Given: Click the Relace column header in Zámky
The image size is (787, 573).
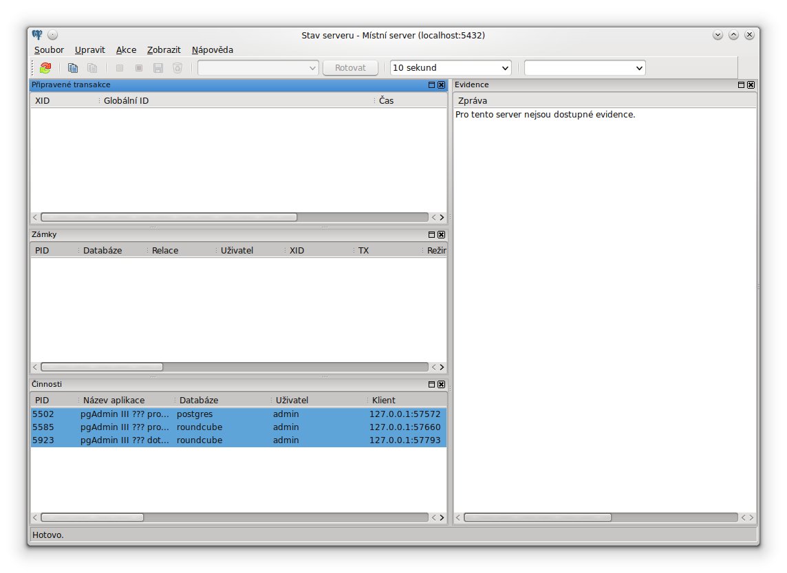Looking at the screenshot, I should (182, 251).
